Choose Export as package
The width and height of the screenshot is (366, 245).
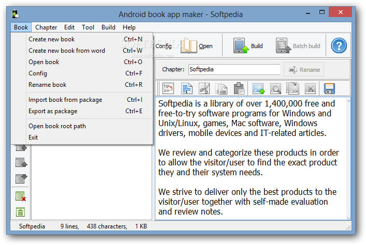(82, 111)
